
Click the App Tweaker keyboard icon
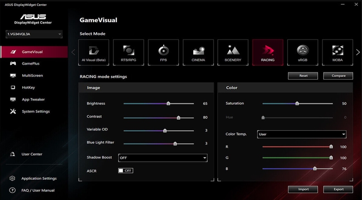[13, 100]
